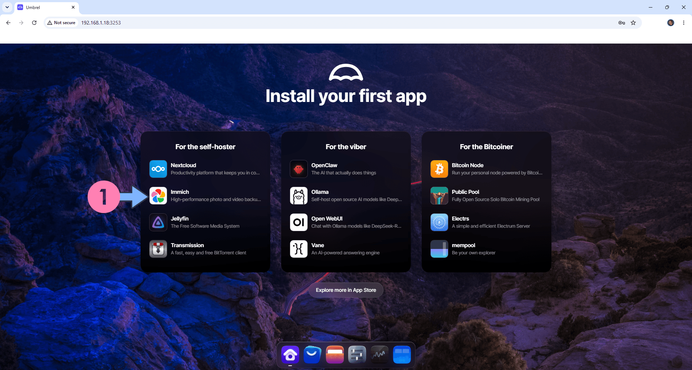Click the 'For the Bitcoiner' heading
This screenshot has width=692, height=370.
click(487, 147)
